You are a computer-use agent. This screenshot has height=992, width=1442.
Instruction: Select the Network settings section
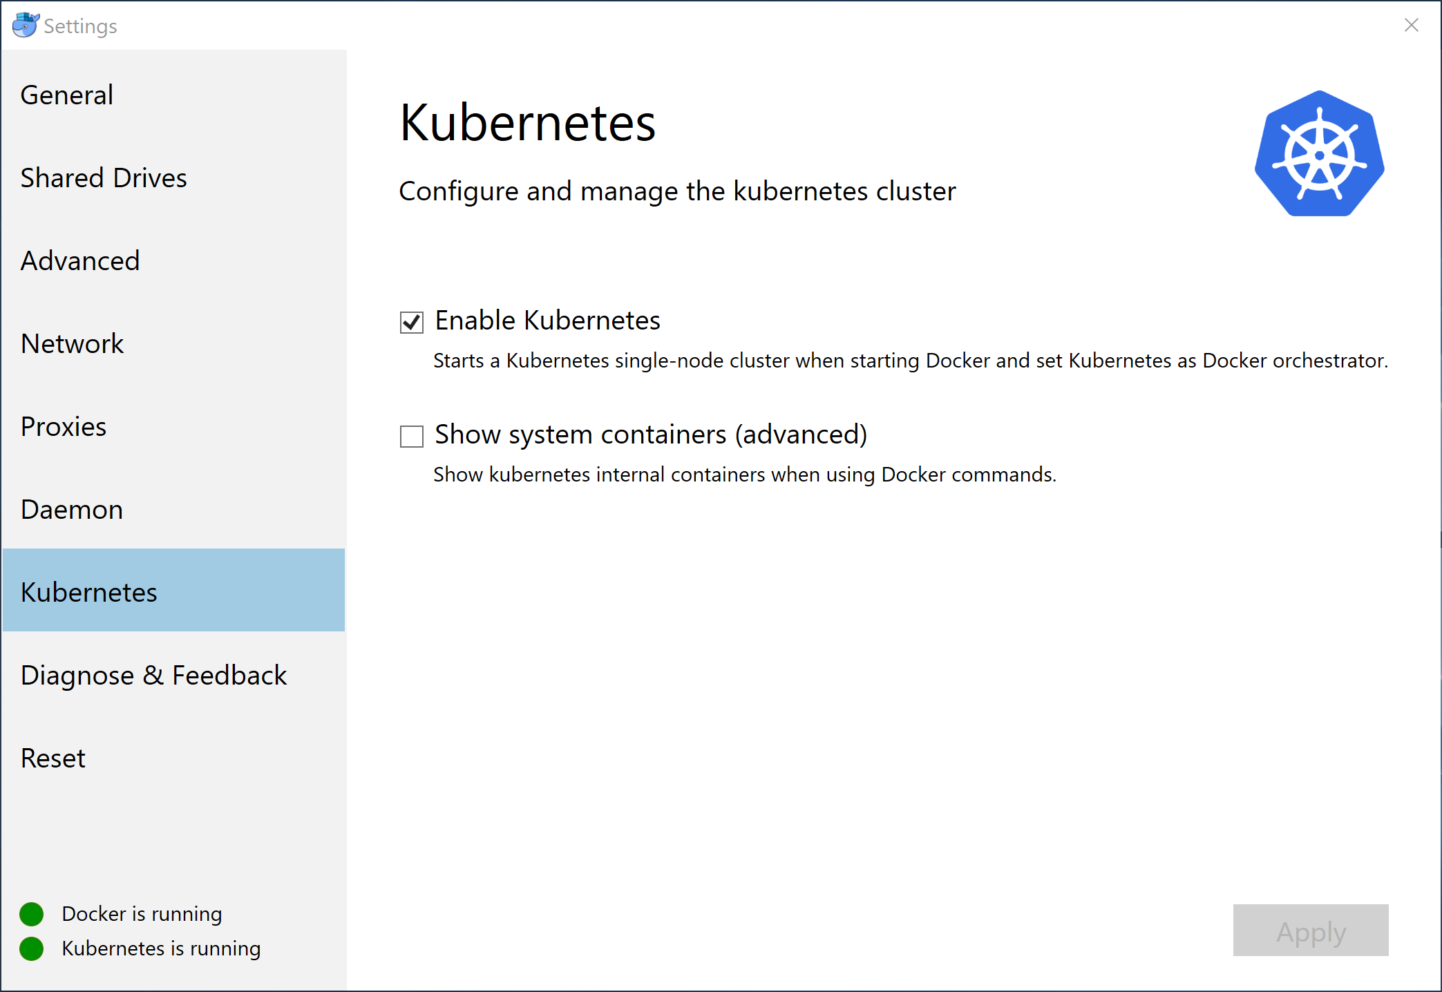73,343
